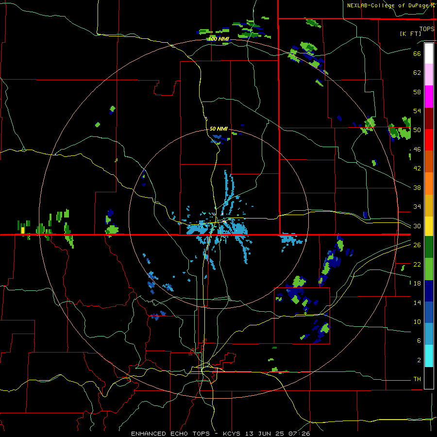Click the '2' scale value
437x437 pixels.
[x=419, y=360]
